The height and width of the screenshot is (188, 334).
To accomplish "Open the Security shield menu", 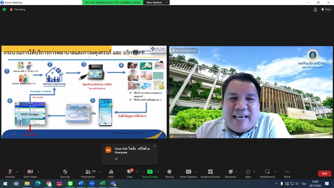I will tap(65, 174).
